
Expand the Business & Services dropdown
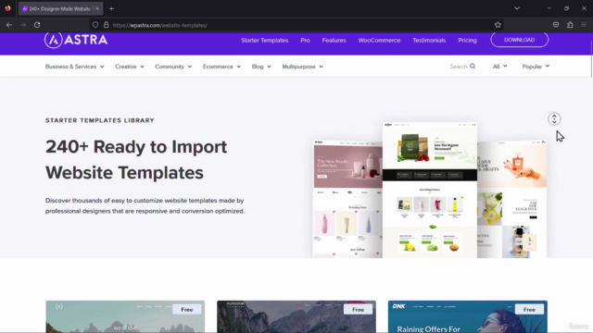pos(74,67)
